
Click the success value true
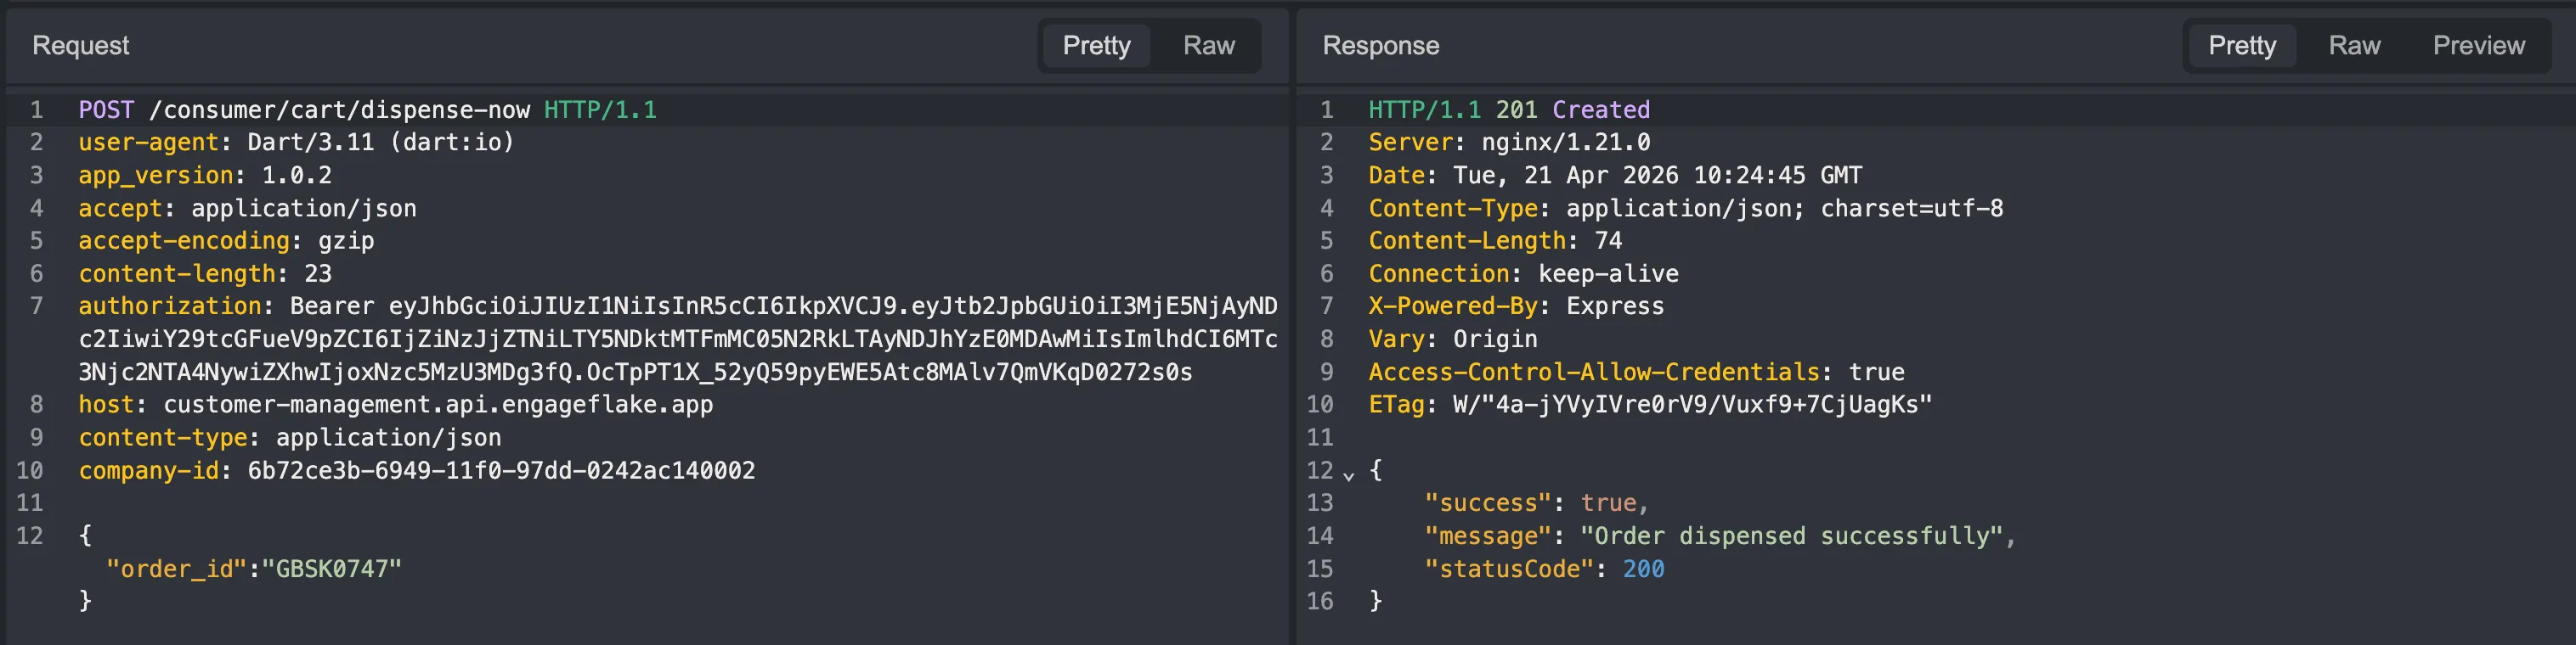(1608, 503)
